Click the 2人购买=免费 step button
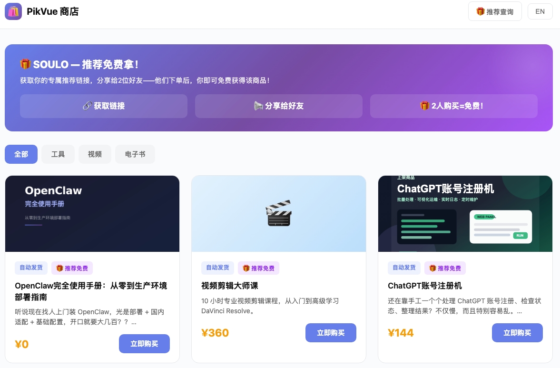 453,106
